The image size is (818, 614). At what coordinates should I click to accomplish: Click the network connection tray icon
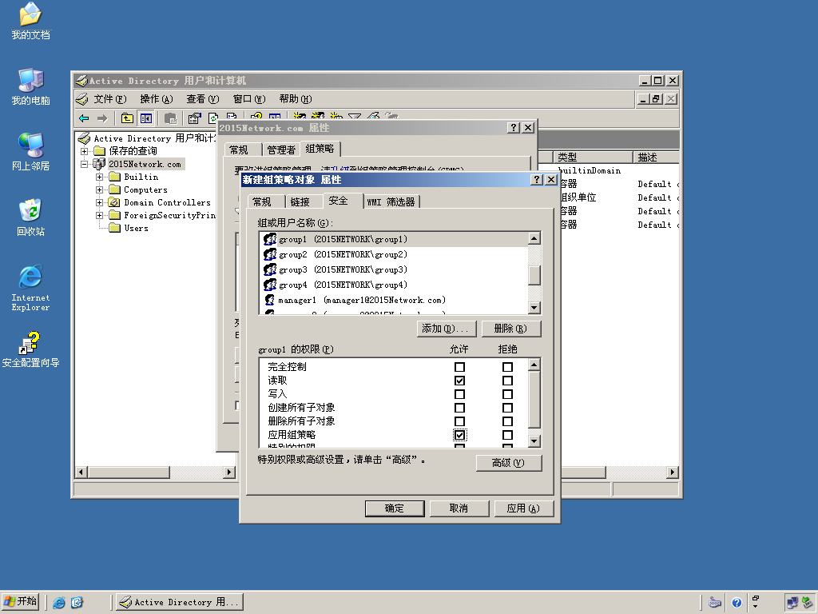coord(792,603)
